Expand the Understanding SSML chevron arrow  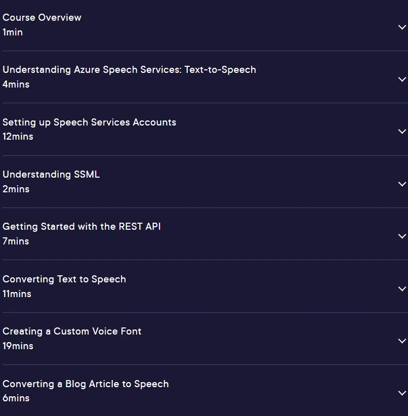pos(402,184)
